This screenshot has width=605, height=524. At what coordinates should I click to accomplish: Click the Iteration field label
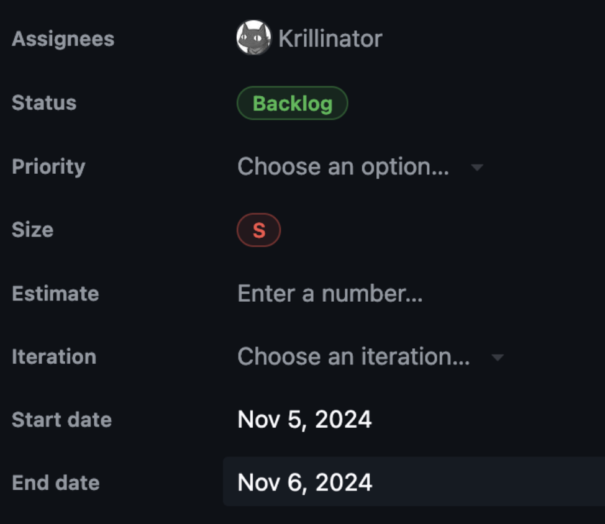pyautogui.click(x=54, y=357)
